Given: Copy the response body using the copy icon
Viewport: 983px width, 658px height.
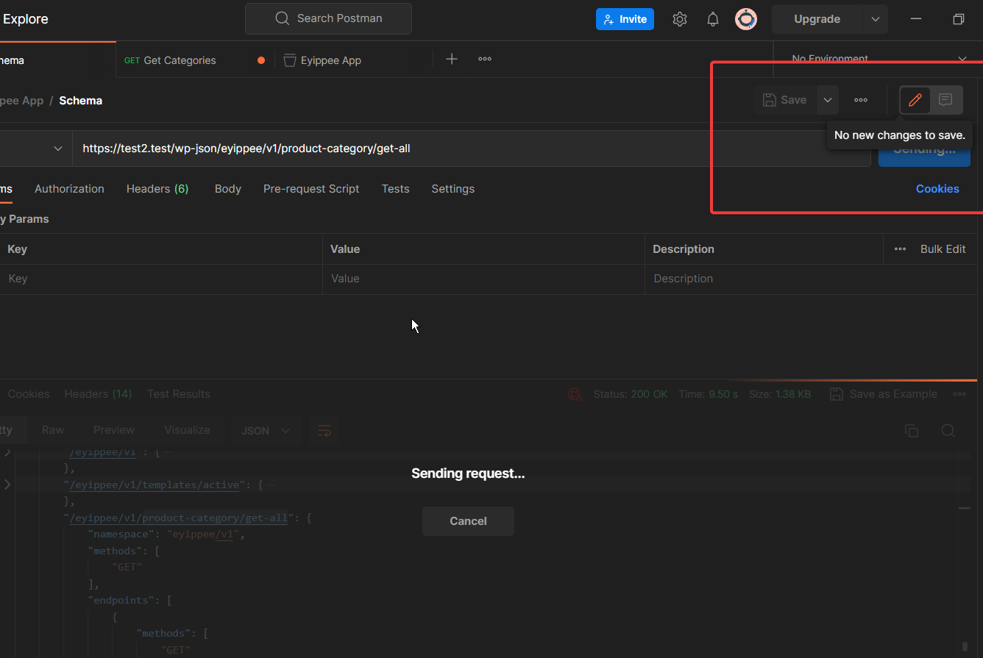Looking at the screenshot, I should (912, 431).
